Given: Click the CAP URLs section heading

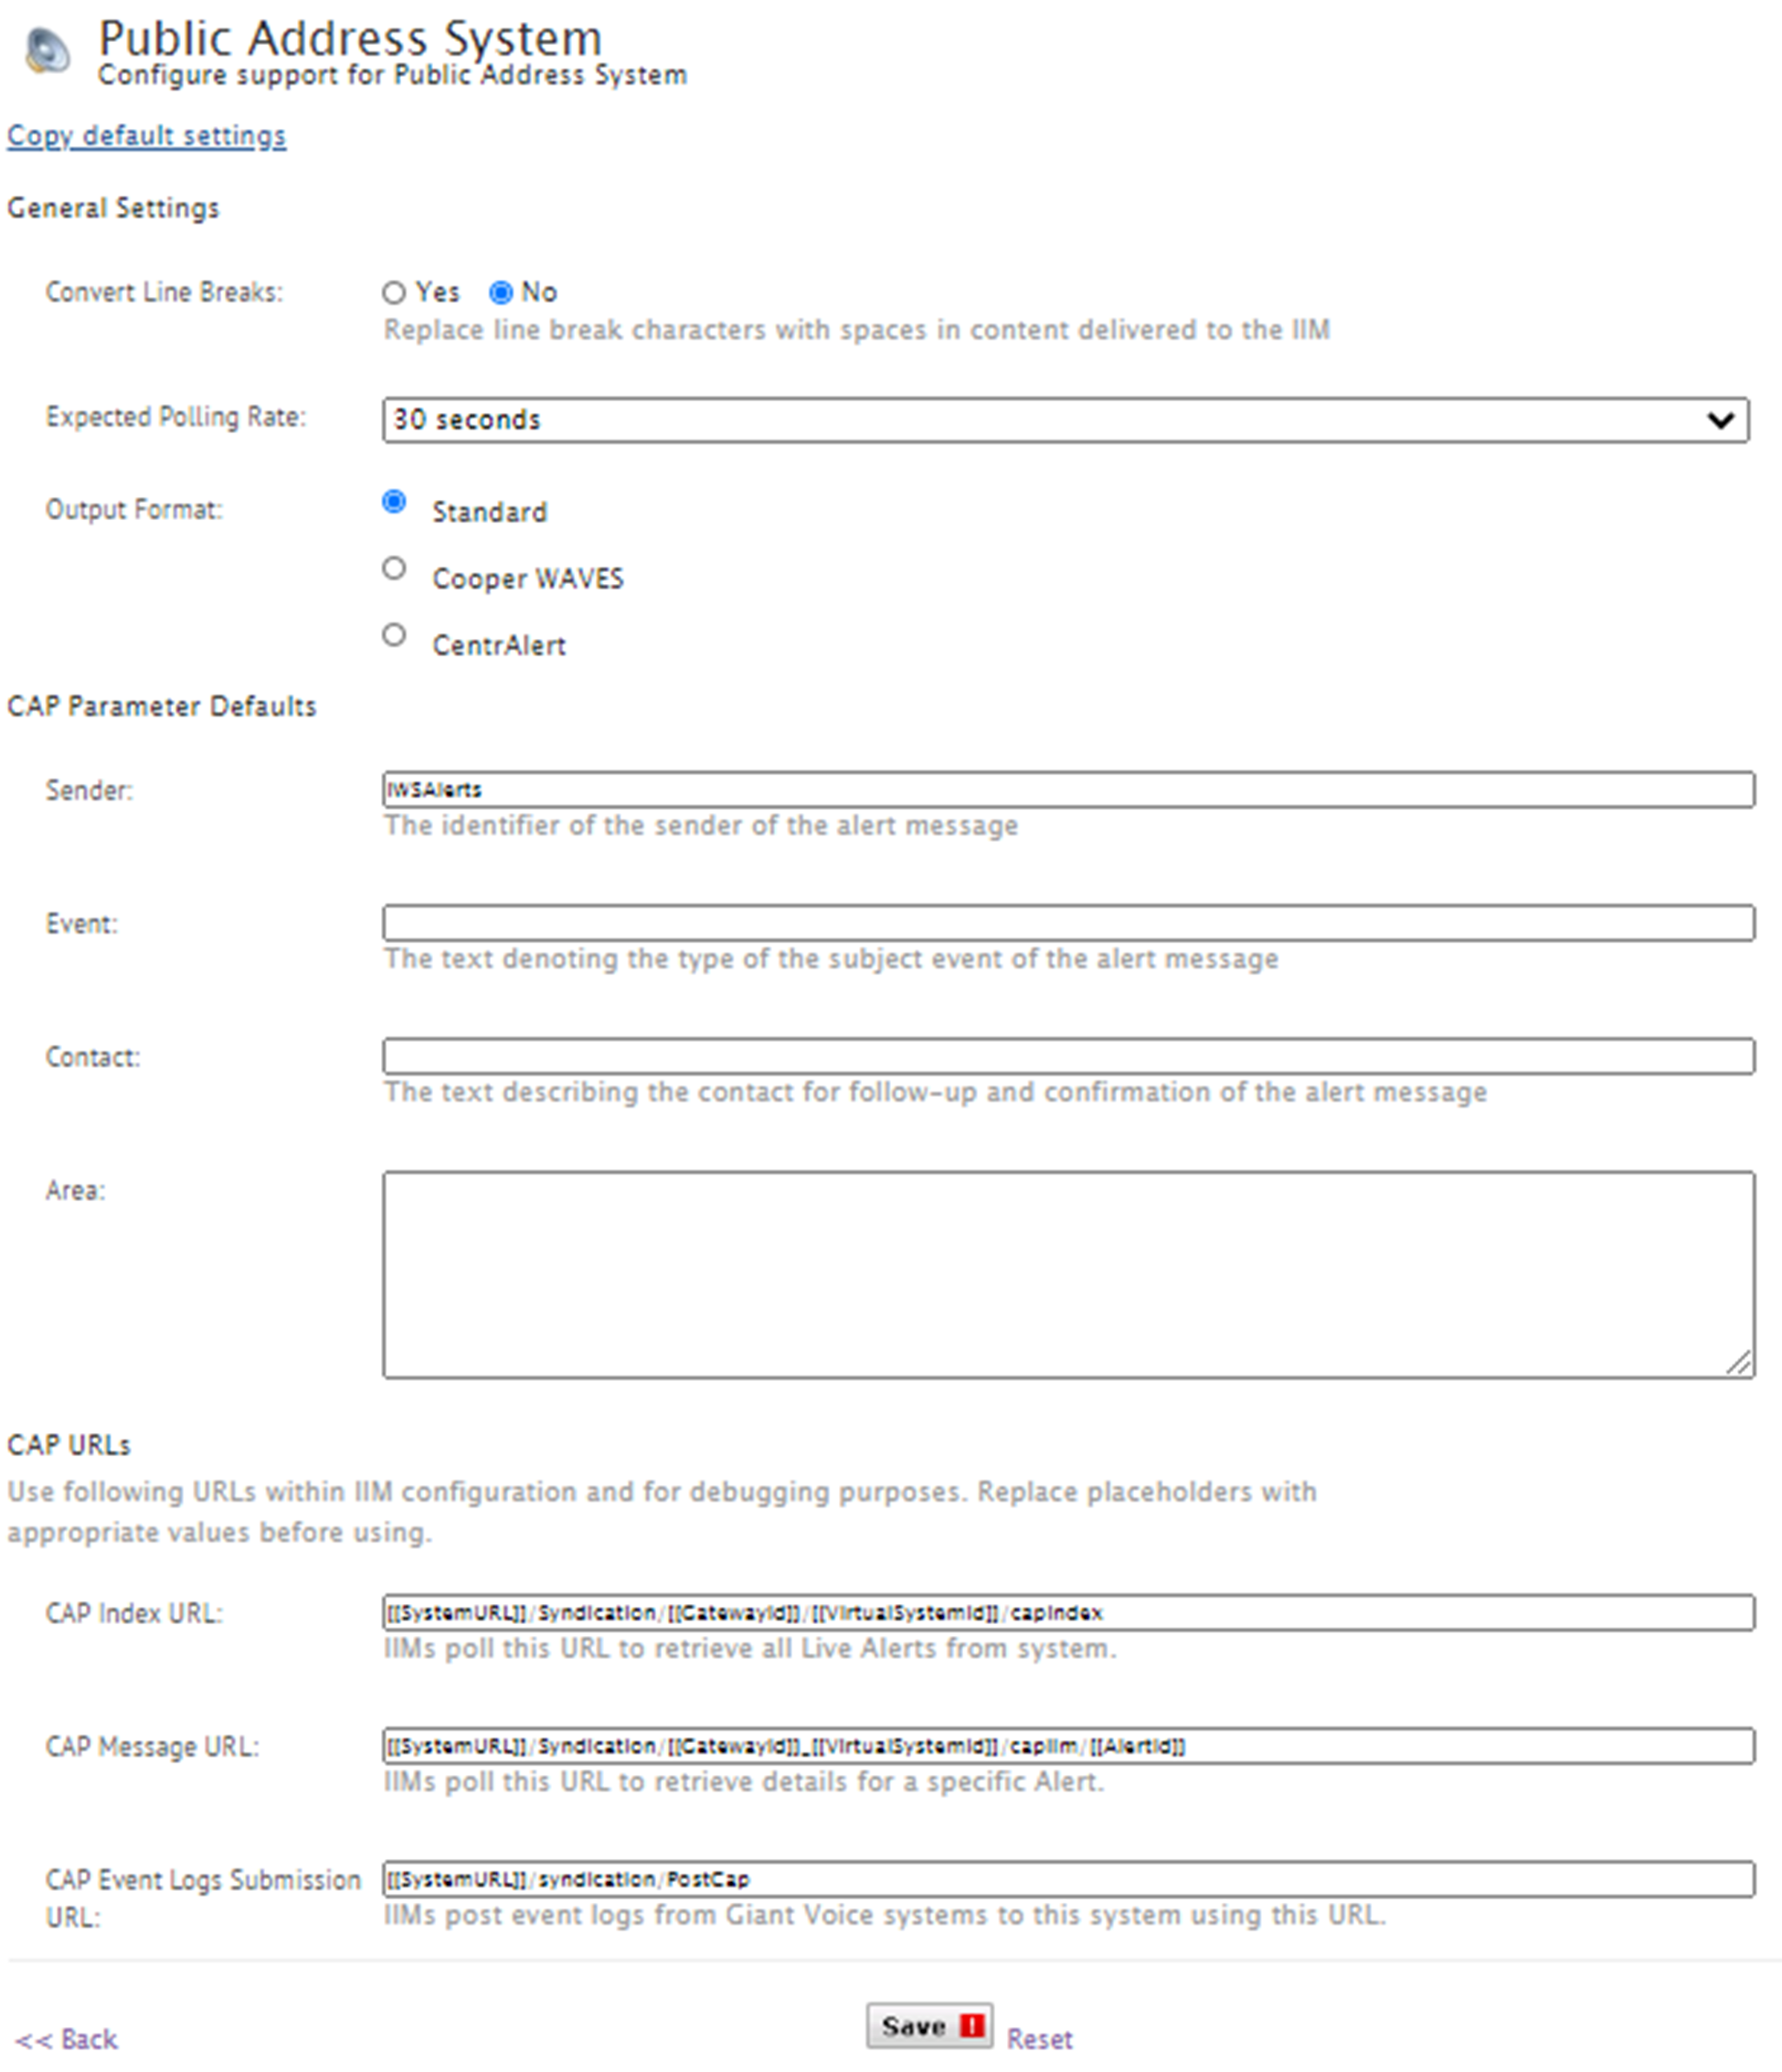Looking at the screenshot, I should tap(69, 1445).
